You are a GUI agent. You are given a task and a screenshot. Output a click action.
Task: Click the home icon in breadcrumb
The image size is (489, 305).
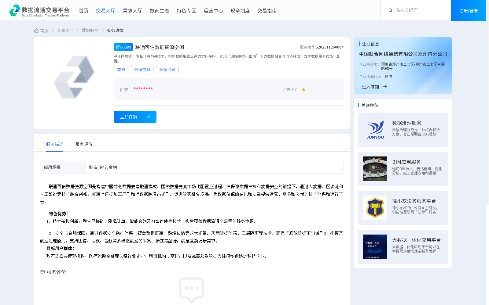pyautogui.click(x=36, y=30)
